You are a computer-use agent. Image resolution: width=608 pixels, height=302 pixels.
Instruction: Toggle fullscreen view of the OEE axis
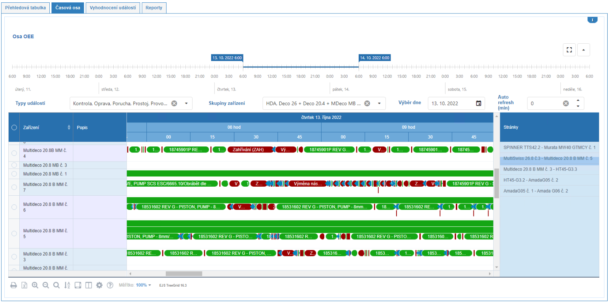pyautogui.click(x=569, y=50)
